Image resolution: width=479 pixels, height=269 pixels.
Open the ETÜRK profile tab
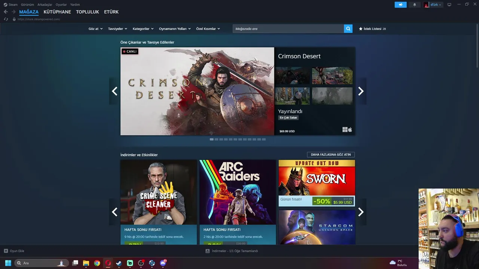111,12
